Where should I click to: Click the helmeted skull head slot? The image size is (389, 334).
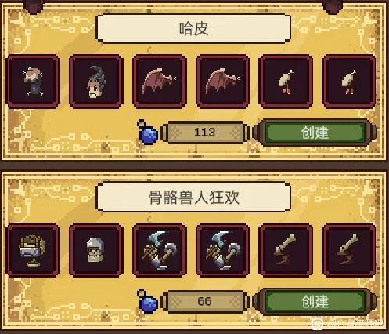(96, 250)
